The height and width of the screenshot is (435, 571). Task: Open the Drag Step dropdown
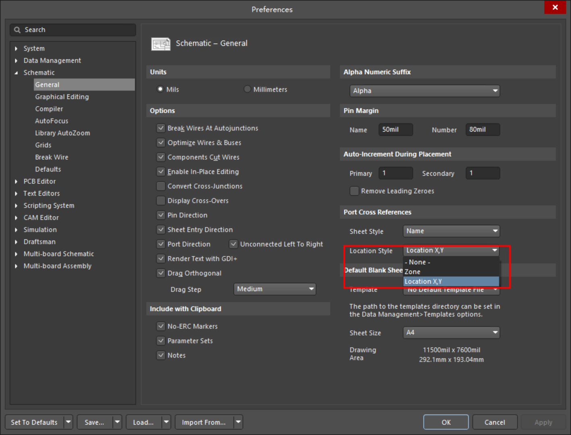[274, 289]
